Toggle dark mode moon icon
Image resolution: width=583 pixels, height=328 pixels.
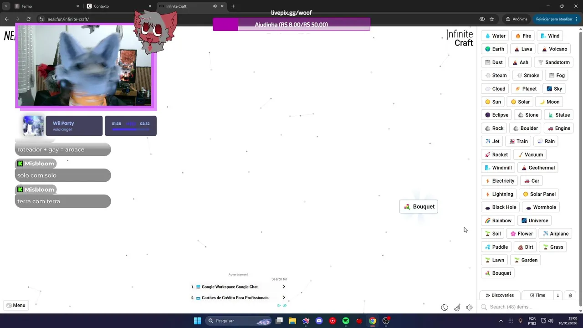[x=445, y=307]
